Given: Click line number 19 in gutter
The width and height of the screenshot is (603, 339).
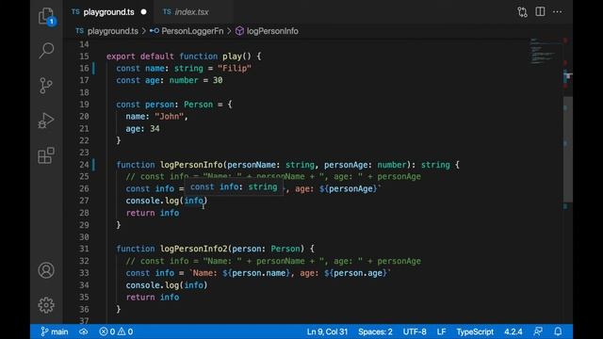Looking at the screenshot, I should (x=84, y=105).
